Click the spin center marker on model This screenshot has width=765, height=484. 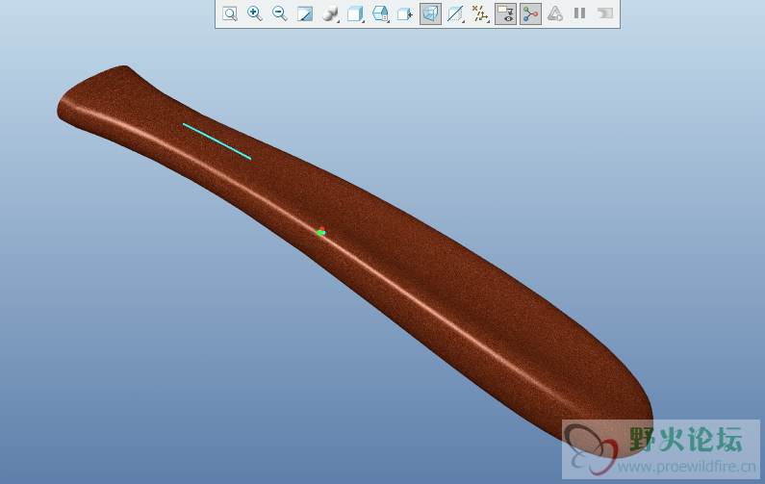click(x=321, y=232)
